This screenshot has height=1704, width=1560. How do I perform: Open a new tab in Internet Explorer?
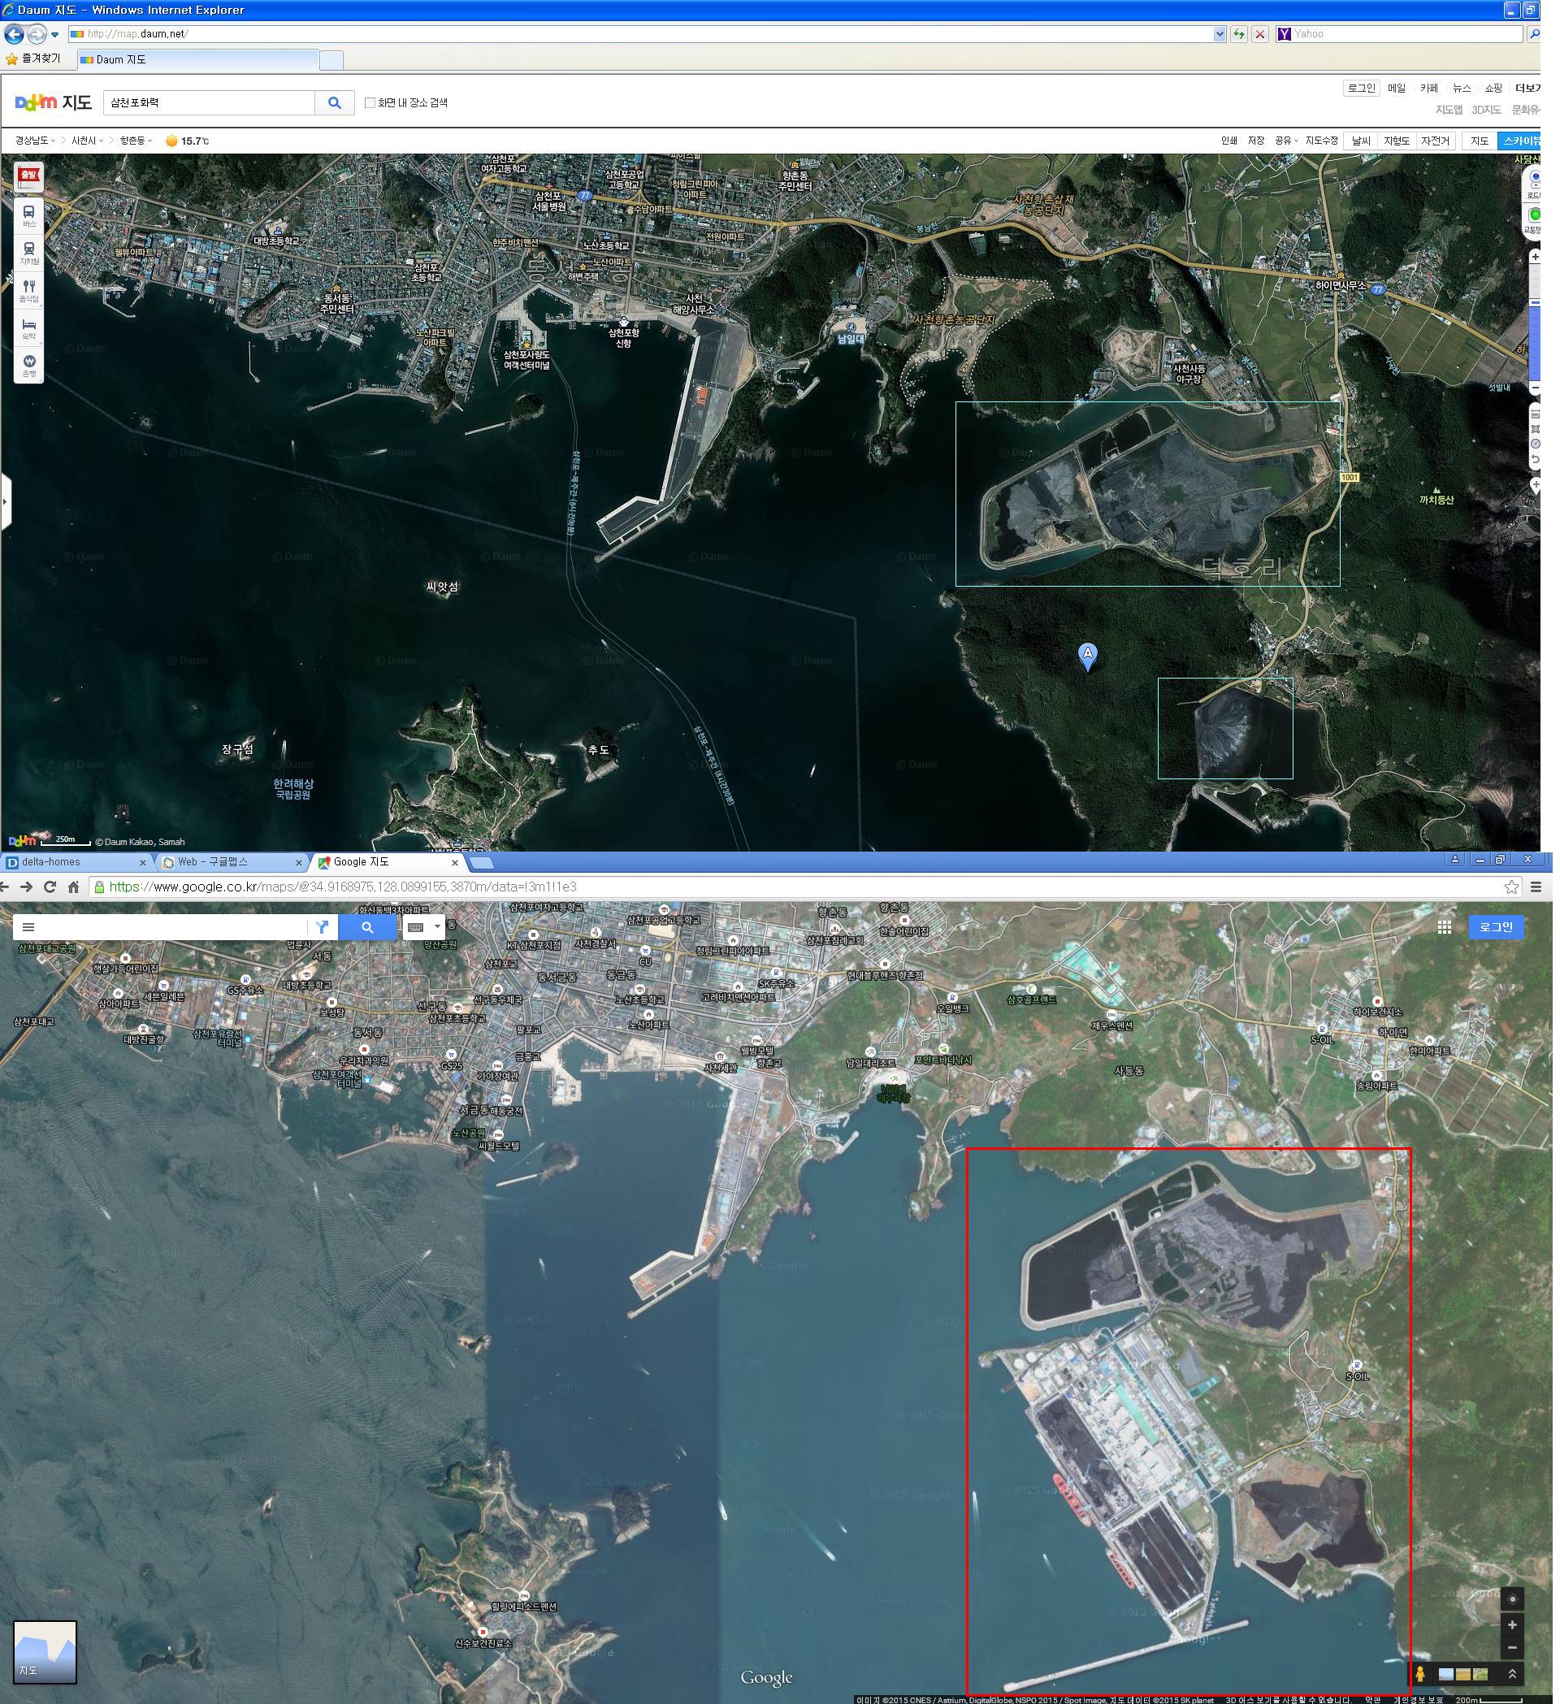point(332,60)
